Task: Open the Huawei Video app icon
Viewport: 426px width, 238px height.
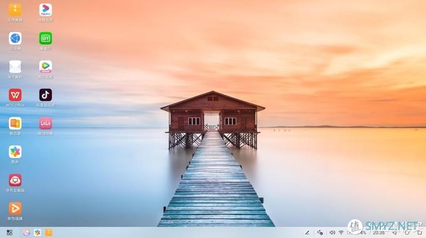Action: coord(15,209)
